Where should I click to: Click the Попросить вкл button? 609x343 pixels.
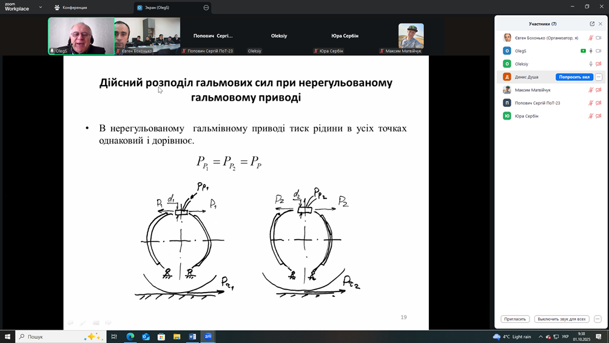(x=574, y=77)
